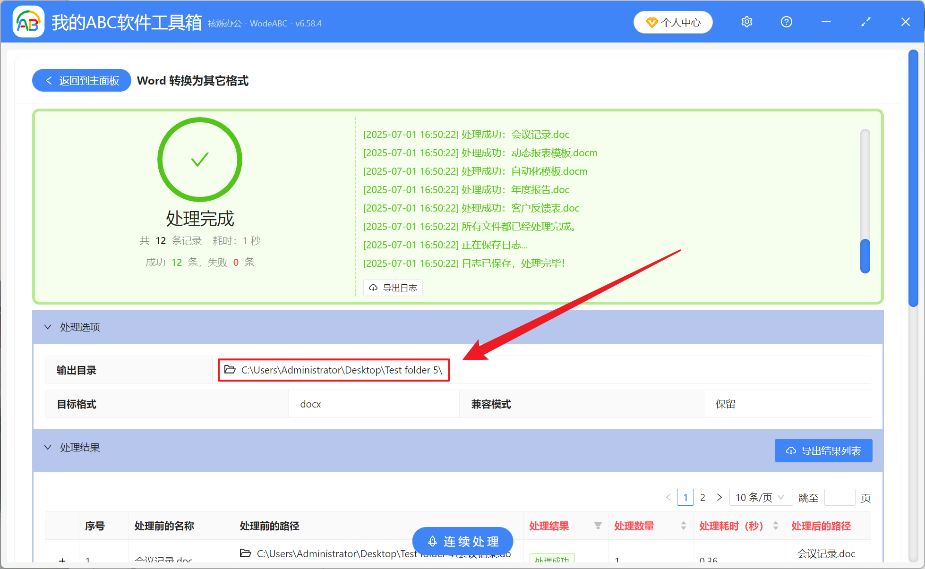Sort the 处理耗时（秒）column

(x=775, y=526)
